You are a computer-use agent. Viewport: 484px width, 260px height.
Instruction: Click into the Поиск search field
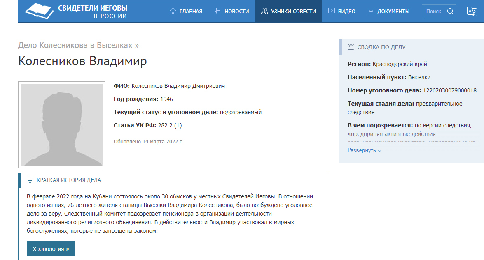tap(434, 11)
